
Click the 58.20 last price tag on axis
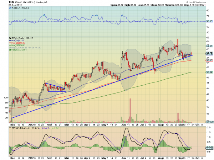[x=209, y=53]
